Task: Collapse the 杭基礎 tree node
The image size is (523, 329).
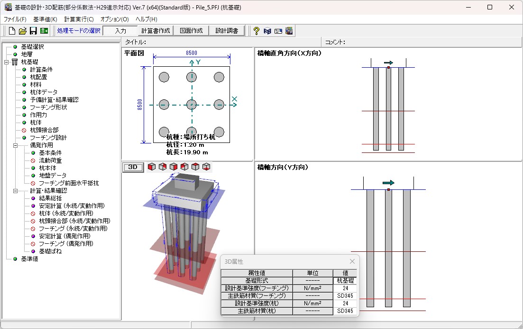Action: 7,62
